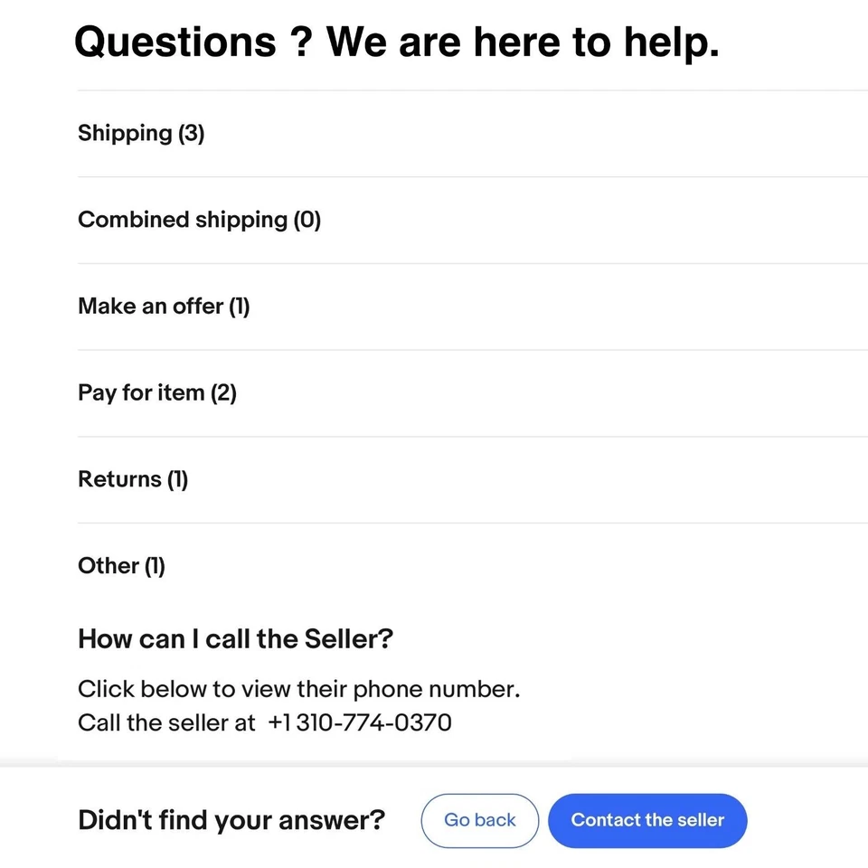Select the 'How can I call the Seller?' question
Screen dimensions: 868x868
[235, 639]
